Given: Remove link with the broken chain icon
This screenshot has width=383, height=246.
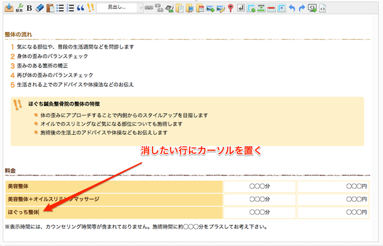Looking at the screenshot, I should 159,8.
